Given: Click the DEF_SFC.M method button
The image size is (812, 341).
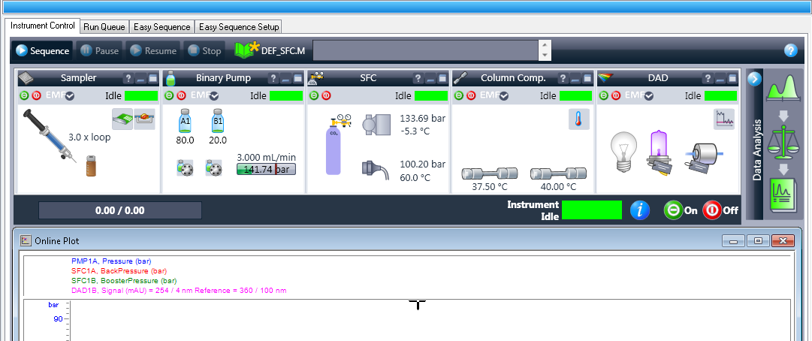Looking at the screenshot, I should click(270, 51).
